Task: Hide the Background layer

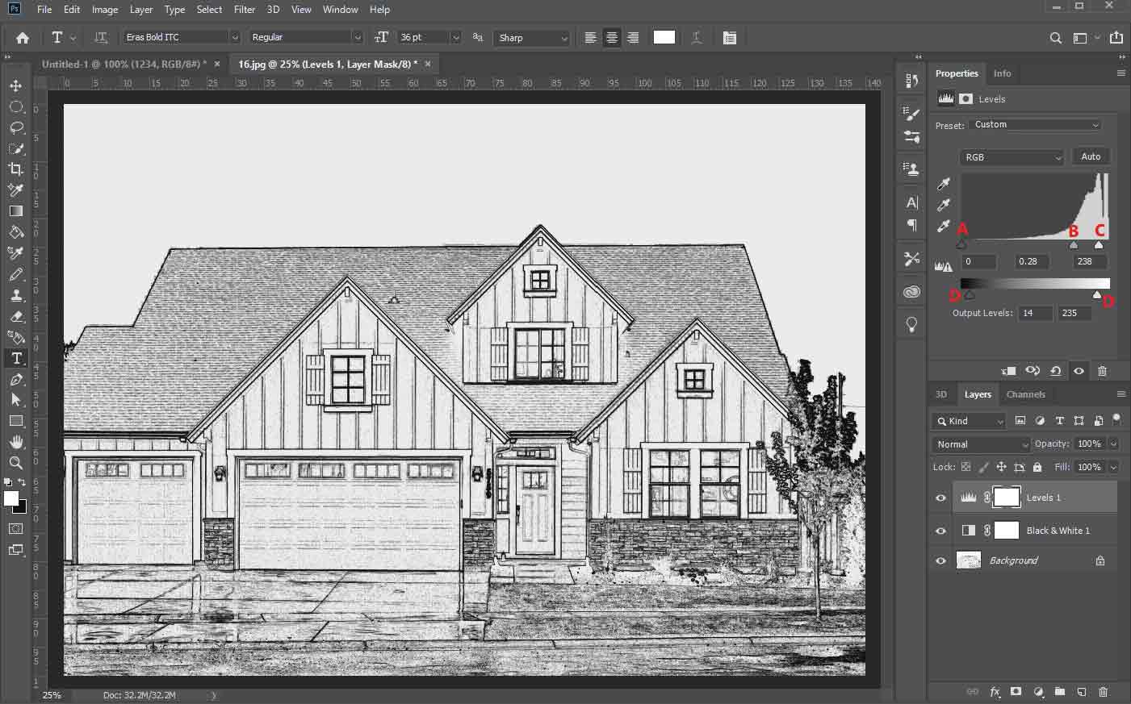Action: click(940, 560)
